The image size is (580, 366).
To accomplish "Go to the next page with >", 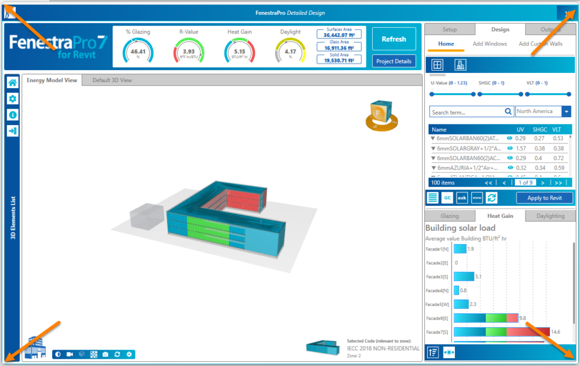I will [x=543, y=183].
